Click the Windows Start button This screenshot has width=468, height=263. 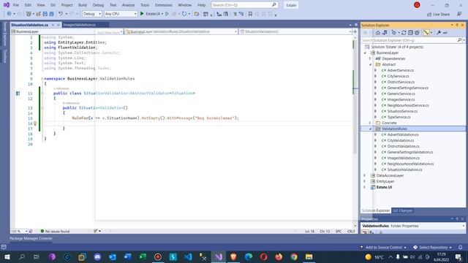coord(7,256)
